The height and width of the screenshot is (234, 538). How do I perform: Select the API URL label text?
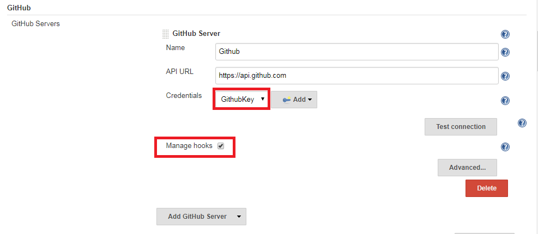click(x=179, y=72)
